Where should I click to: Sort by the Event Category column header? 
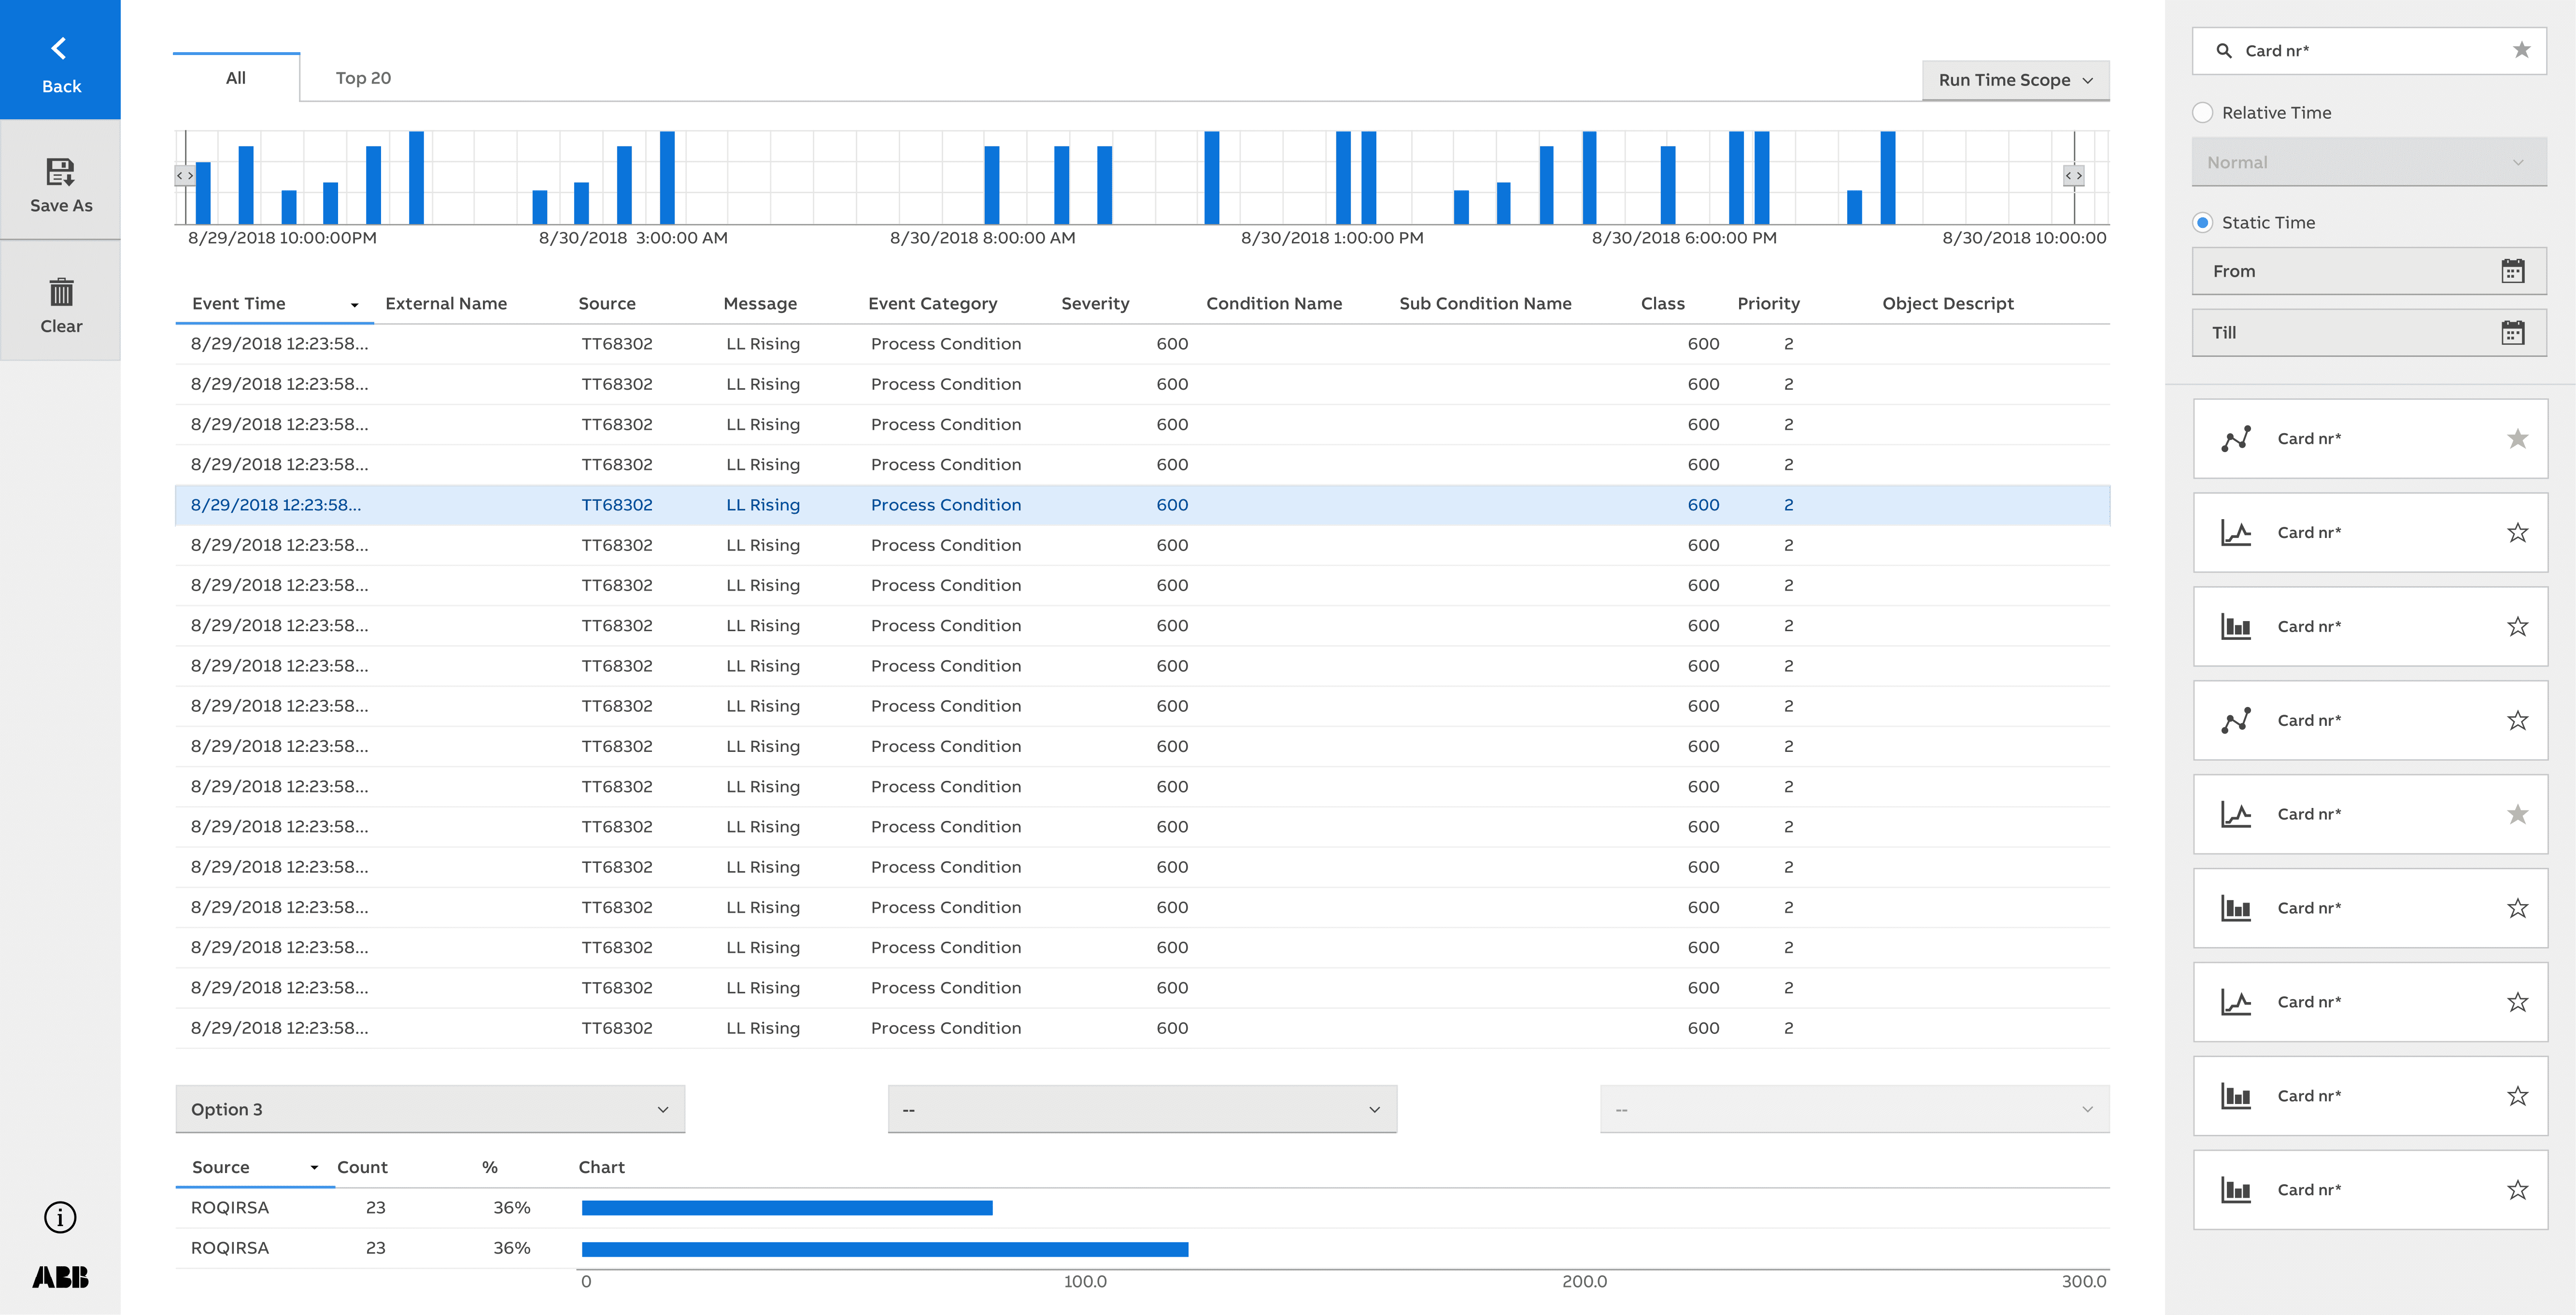point(932,303)
